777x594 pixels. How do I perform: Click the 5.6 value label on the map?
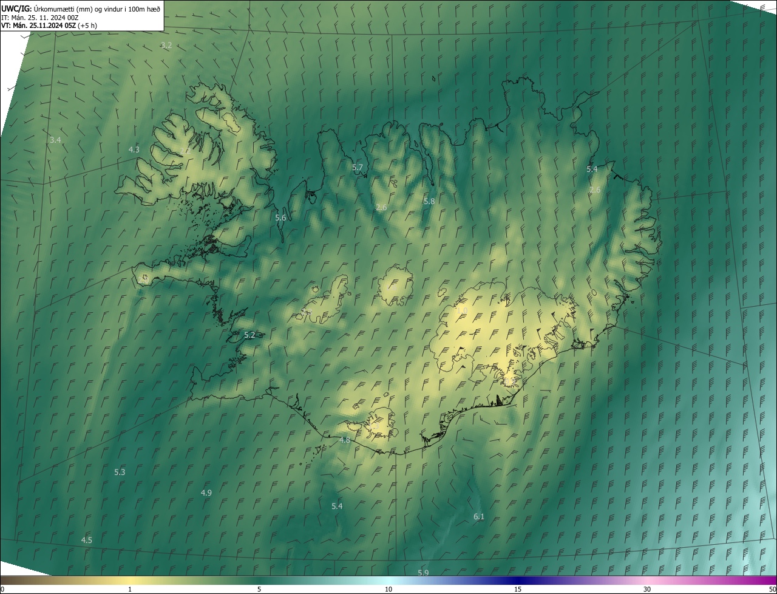[x=280, y=217]
